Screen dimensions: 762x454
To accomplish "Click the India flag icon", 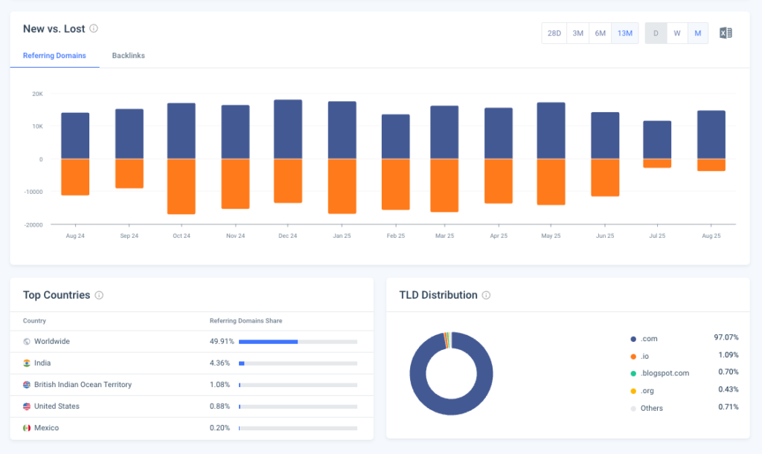I will 26,363.
